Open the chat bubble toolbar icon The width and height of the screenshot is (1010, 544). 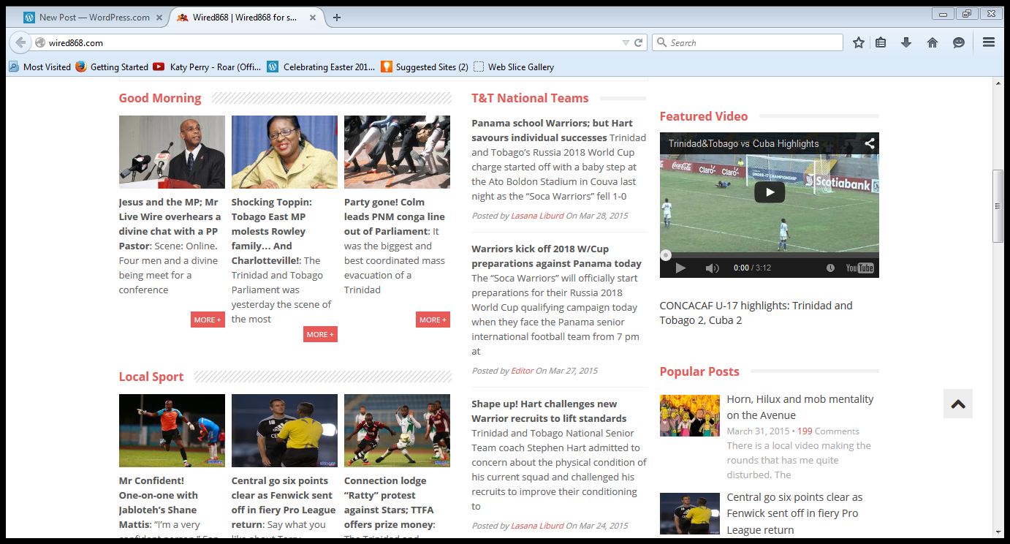coord(959,43)
